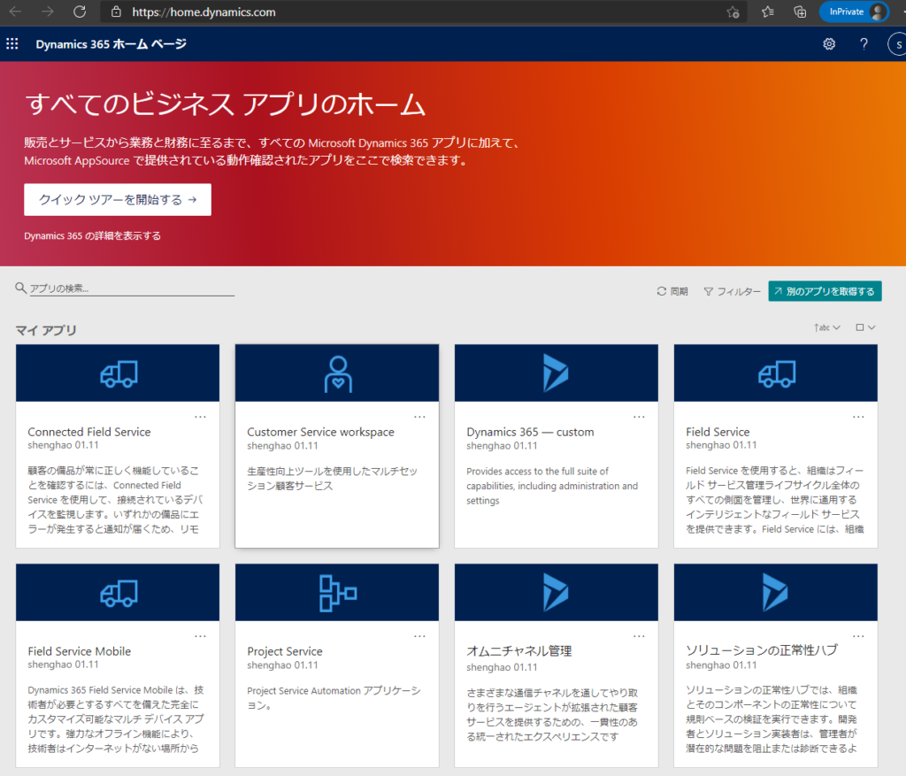
Task: Open the app launcher waffle menu
Action: point(12,44)
